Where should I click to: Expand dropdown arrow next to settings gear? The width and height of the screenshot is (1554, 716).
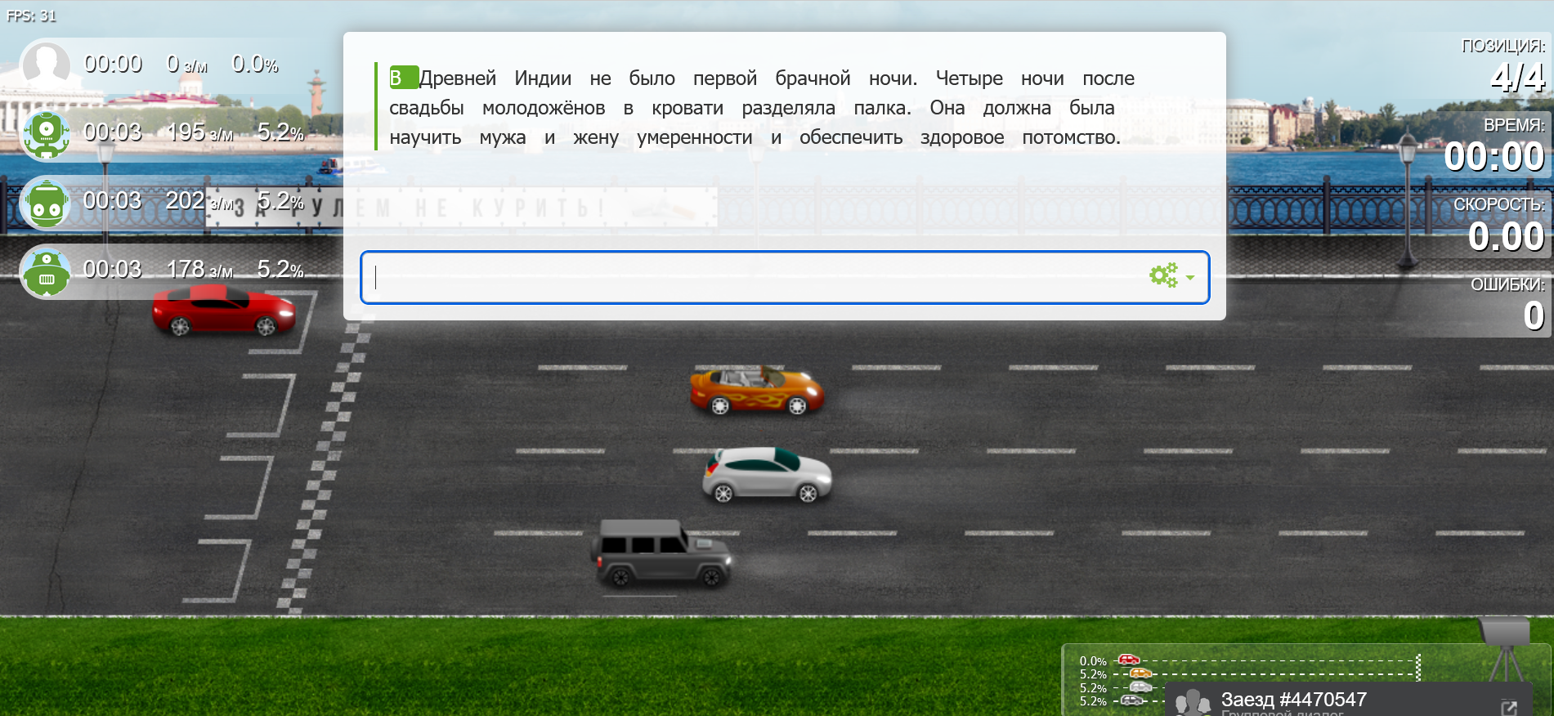[1190, 278]
